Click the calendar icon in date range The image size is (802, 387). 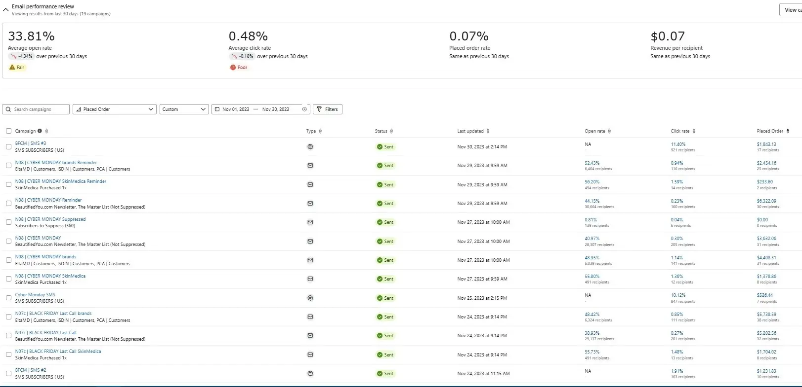217,109
